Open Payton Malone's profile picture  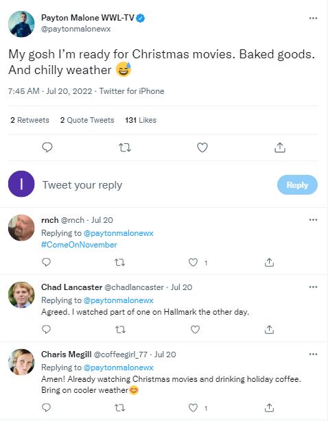point(21,24)
